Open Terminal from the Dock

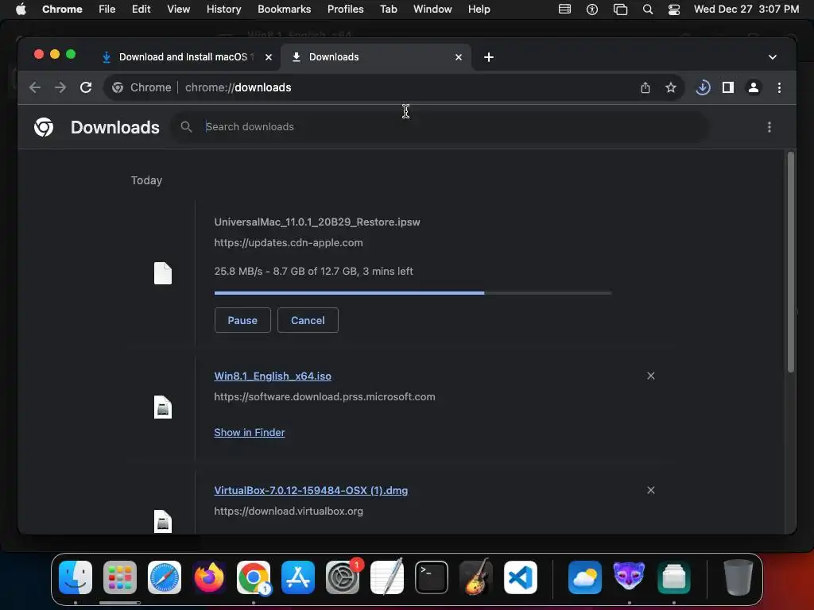[432, 577]
